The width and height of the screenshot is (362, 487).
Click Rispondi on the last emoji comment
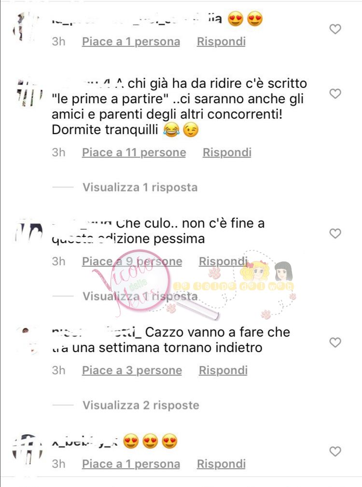(x=221, y=464)
